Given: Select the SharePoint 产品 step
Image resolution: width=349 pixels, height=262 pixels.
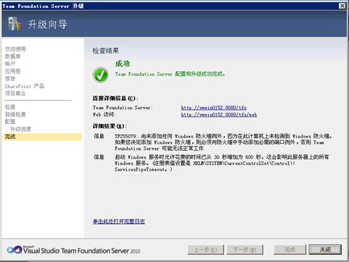Looking at the screenshot, I should coord(25,86).
